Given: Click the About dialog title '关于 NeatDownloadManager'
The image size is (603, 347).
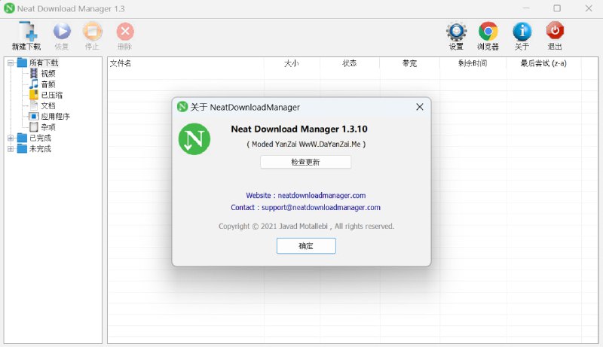Looking at the screenshot, I should 245,107.
